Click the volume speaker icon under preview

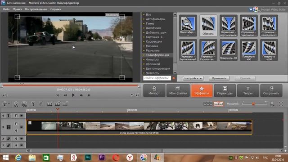5,95
